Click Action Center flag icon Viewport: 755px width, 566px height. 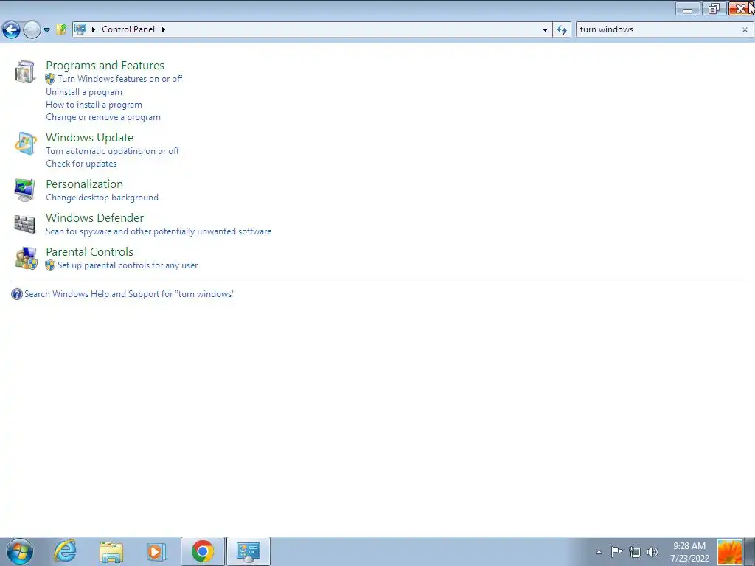(616, 551)
